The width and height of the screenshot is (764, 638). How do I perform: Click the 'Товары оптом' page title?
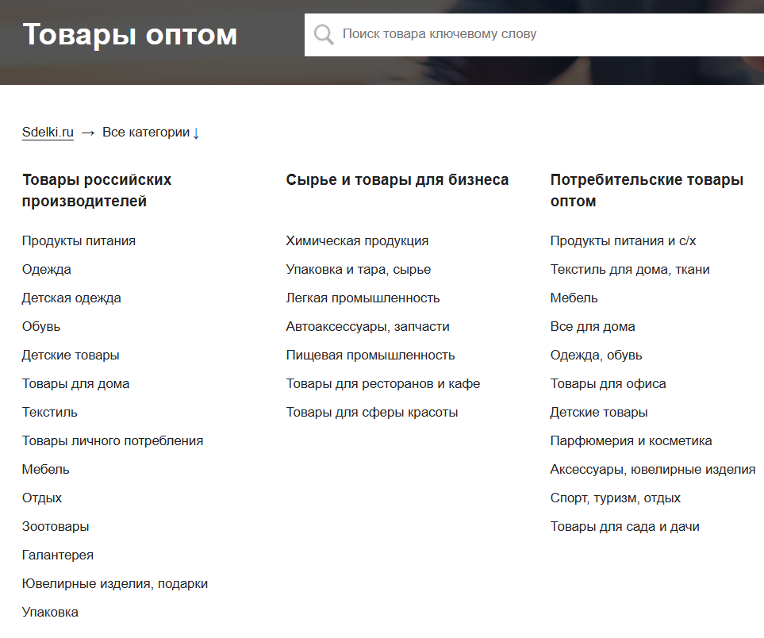(130, 35)
